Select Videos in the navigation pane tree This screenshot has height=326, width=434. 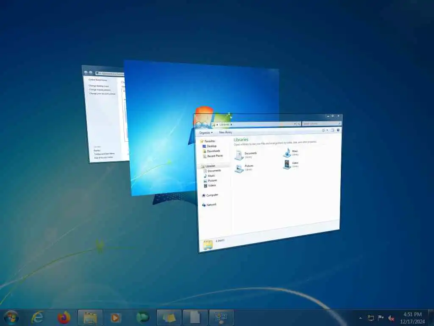(x=210, y=185)
